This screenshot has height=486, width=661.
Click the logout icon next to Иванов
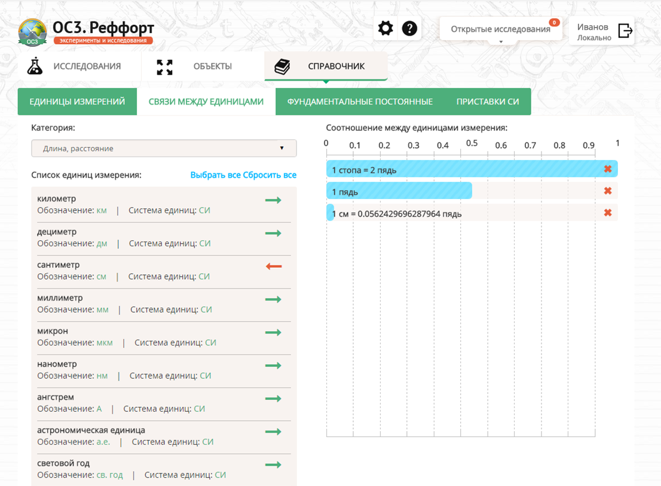(625, 30)
